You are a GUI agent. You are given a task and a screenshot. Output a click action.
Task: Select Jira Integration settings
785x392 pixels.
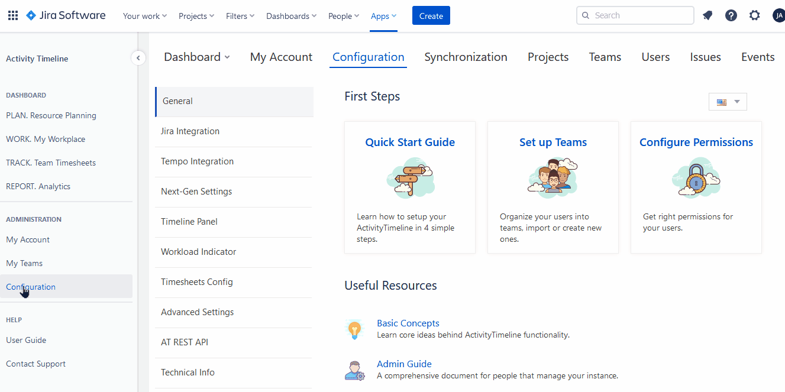click(234, 131)
